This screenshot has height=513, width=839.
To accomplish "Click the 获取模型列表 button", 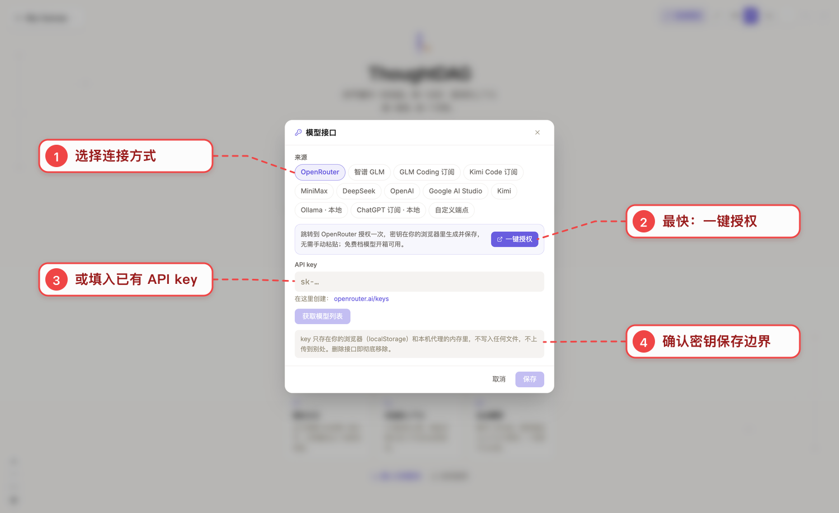I will coord(323,316).
